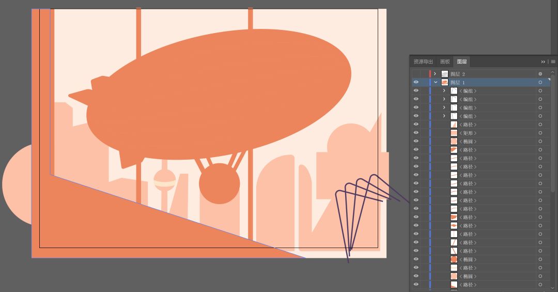Open the Layers panel options menu

click(x=552, y=62)
